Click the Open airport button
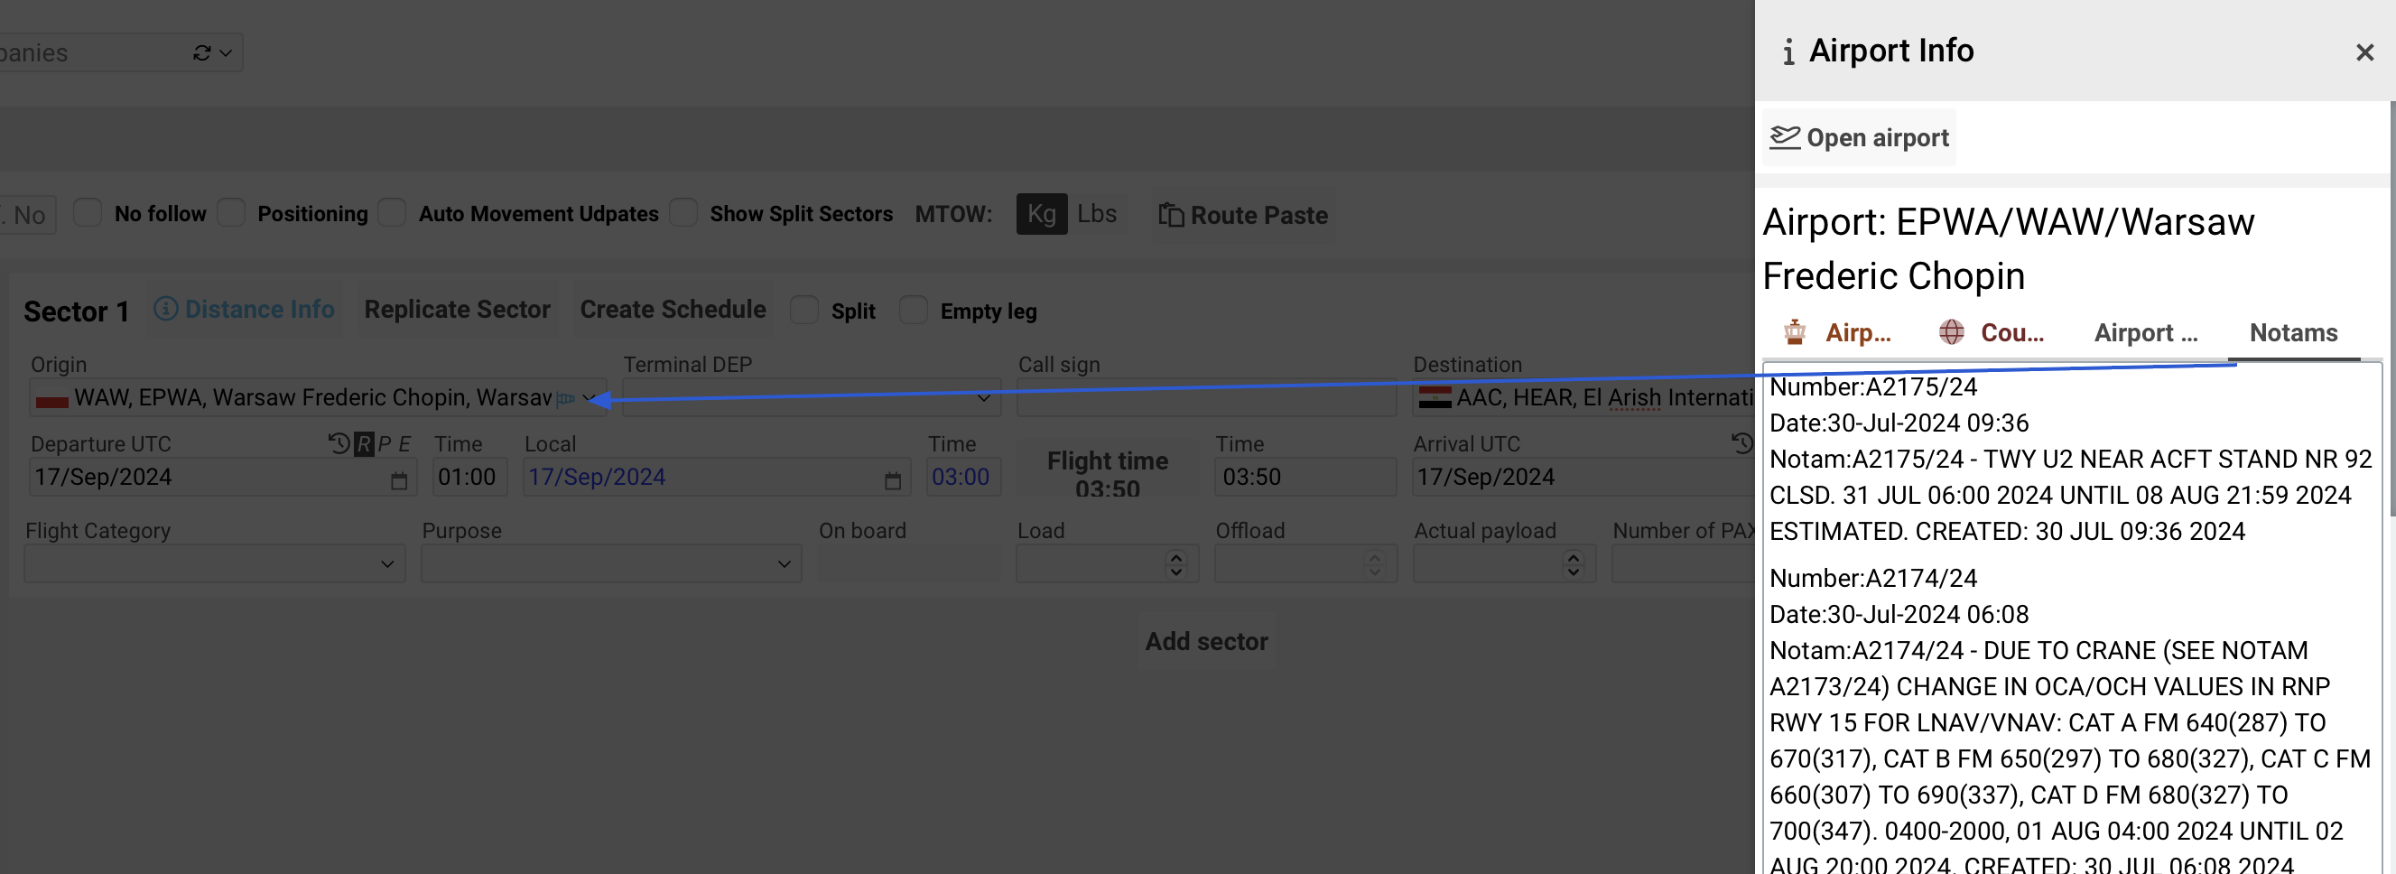This screenshot has height=874, width=2396. pos(1858,137)
